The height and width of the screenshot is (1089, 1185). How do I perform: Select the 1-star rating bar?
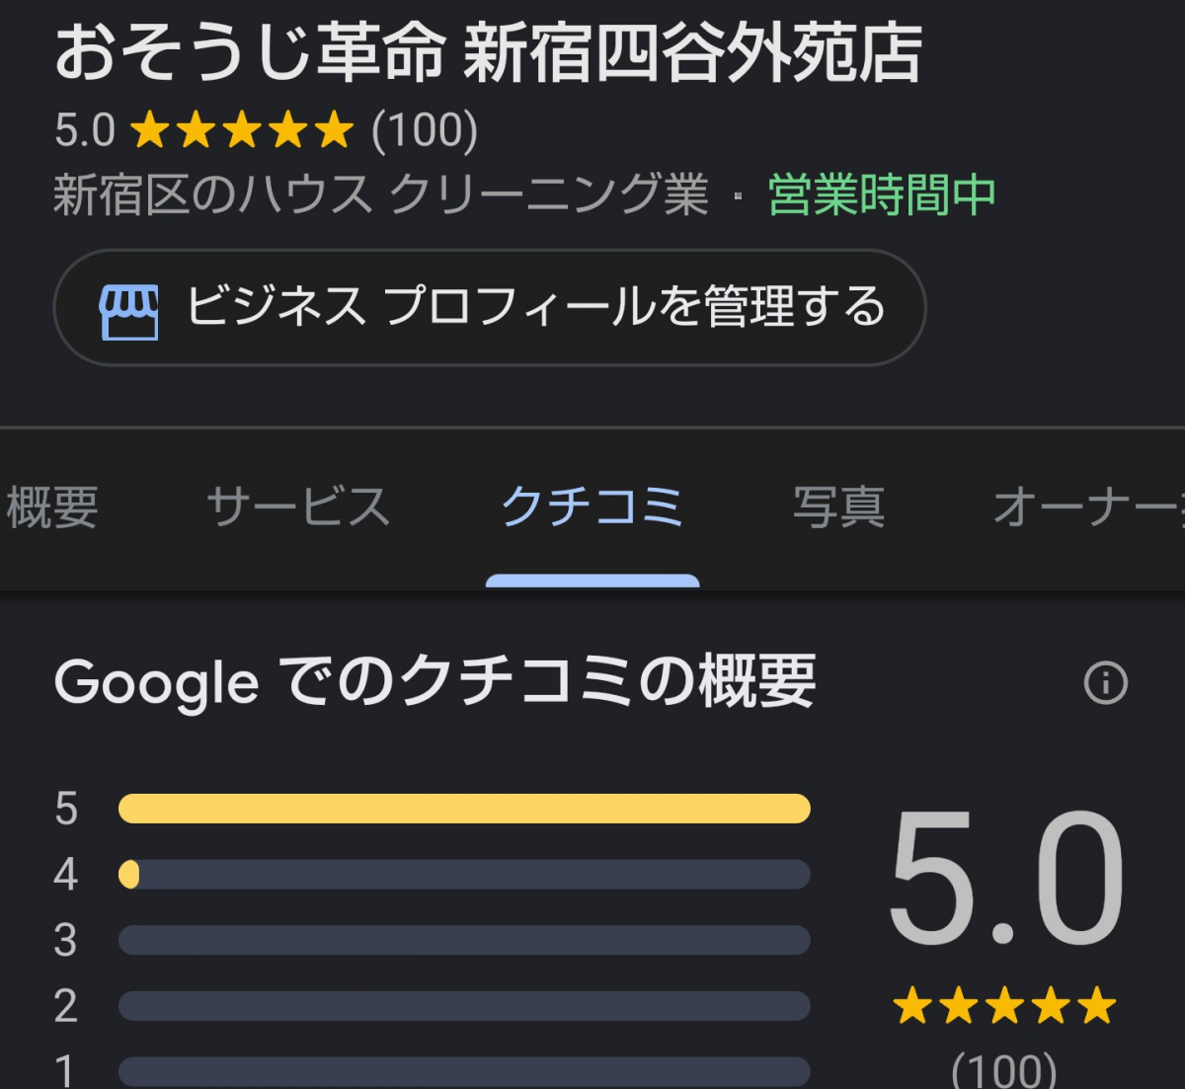(464, 1072)
